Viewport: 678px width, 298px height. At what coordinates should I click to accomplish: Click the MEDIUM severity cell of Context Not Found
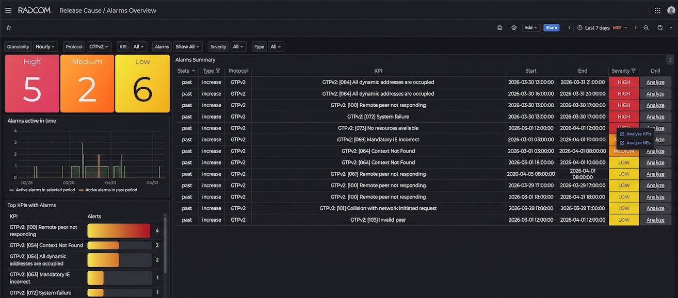click(624, 151)
